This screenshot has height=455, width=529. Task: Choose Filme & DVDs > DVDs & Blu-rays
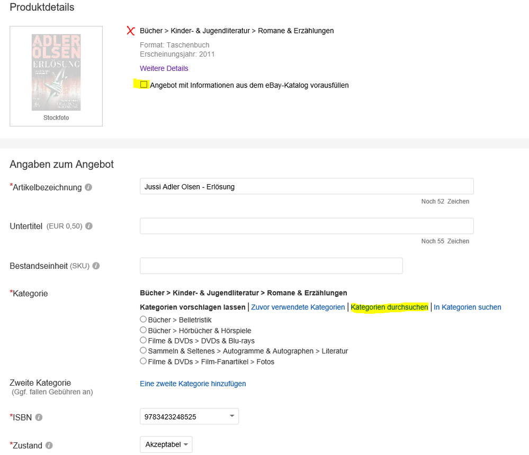143,340
